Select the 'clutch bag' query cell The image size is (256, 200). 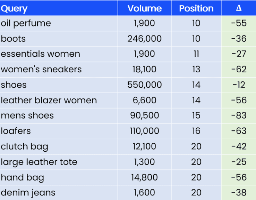24,146
